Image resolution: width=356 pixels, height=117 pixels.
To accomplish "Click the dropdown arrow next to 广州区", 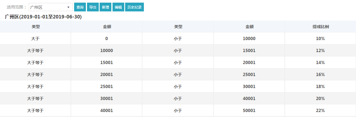I will pos(68,7).
